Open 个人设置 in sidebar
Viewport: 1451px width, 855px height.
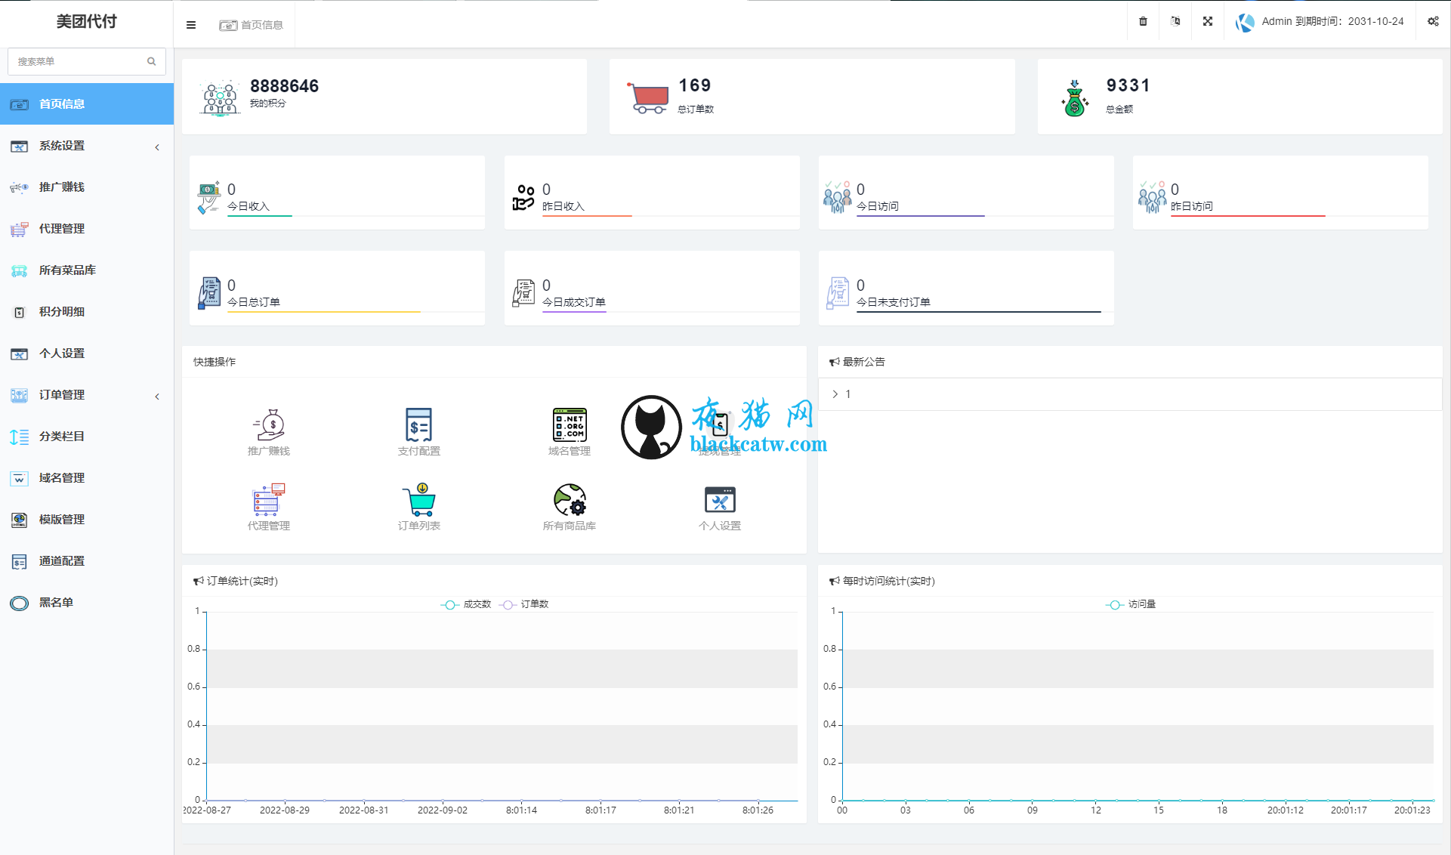point(87,353)
